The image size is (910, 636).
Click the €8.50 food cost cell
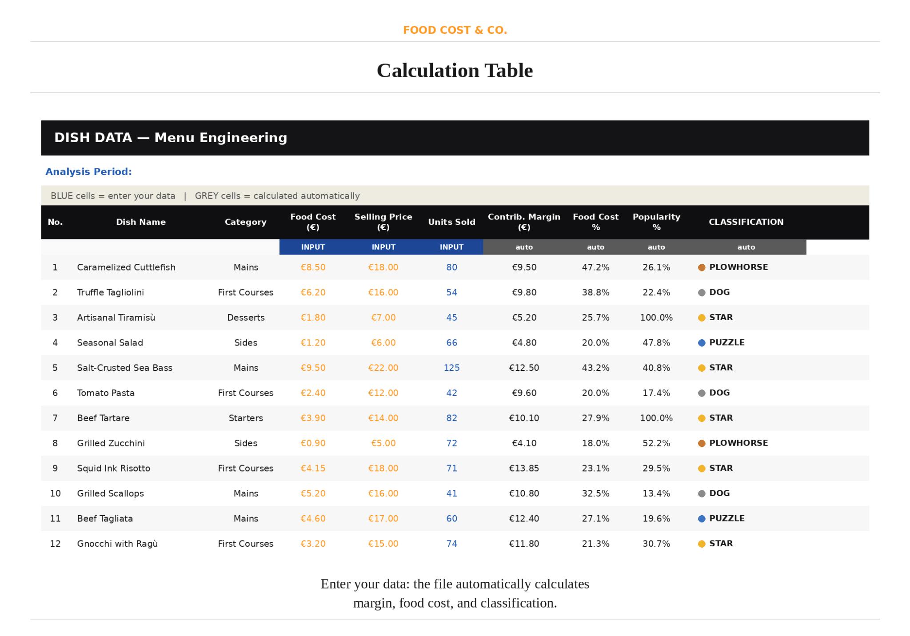313,267
